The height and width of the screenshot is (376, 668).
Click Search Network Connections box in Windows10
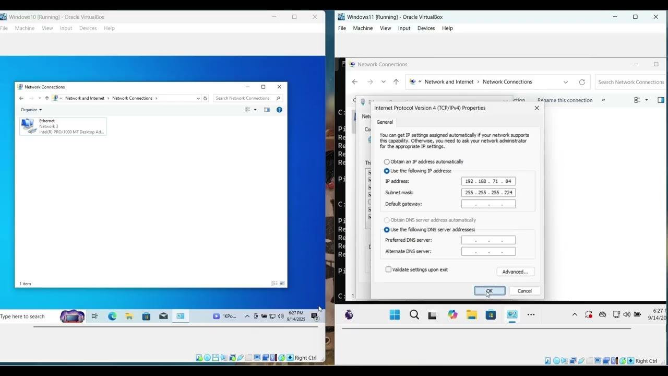247,98
